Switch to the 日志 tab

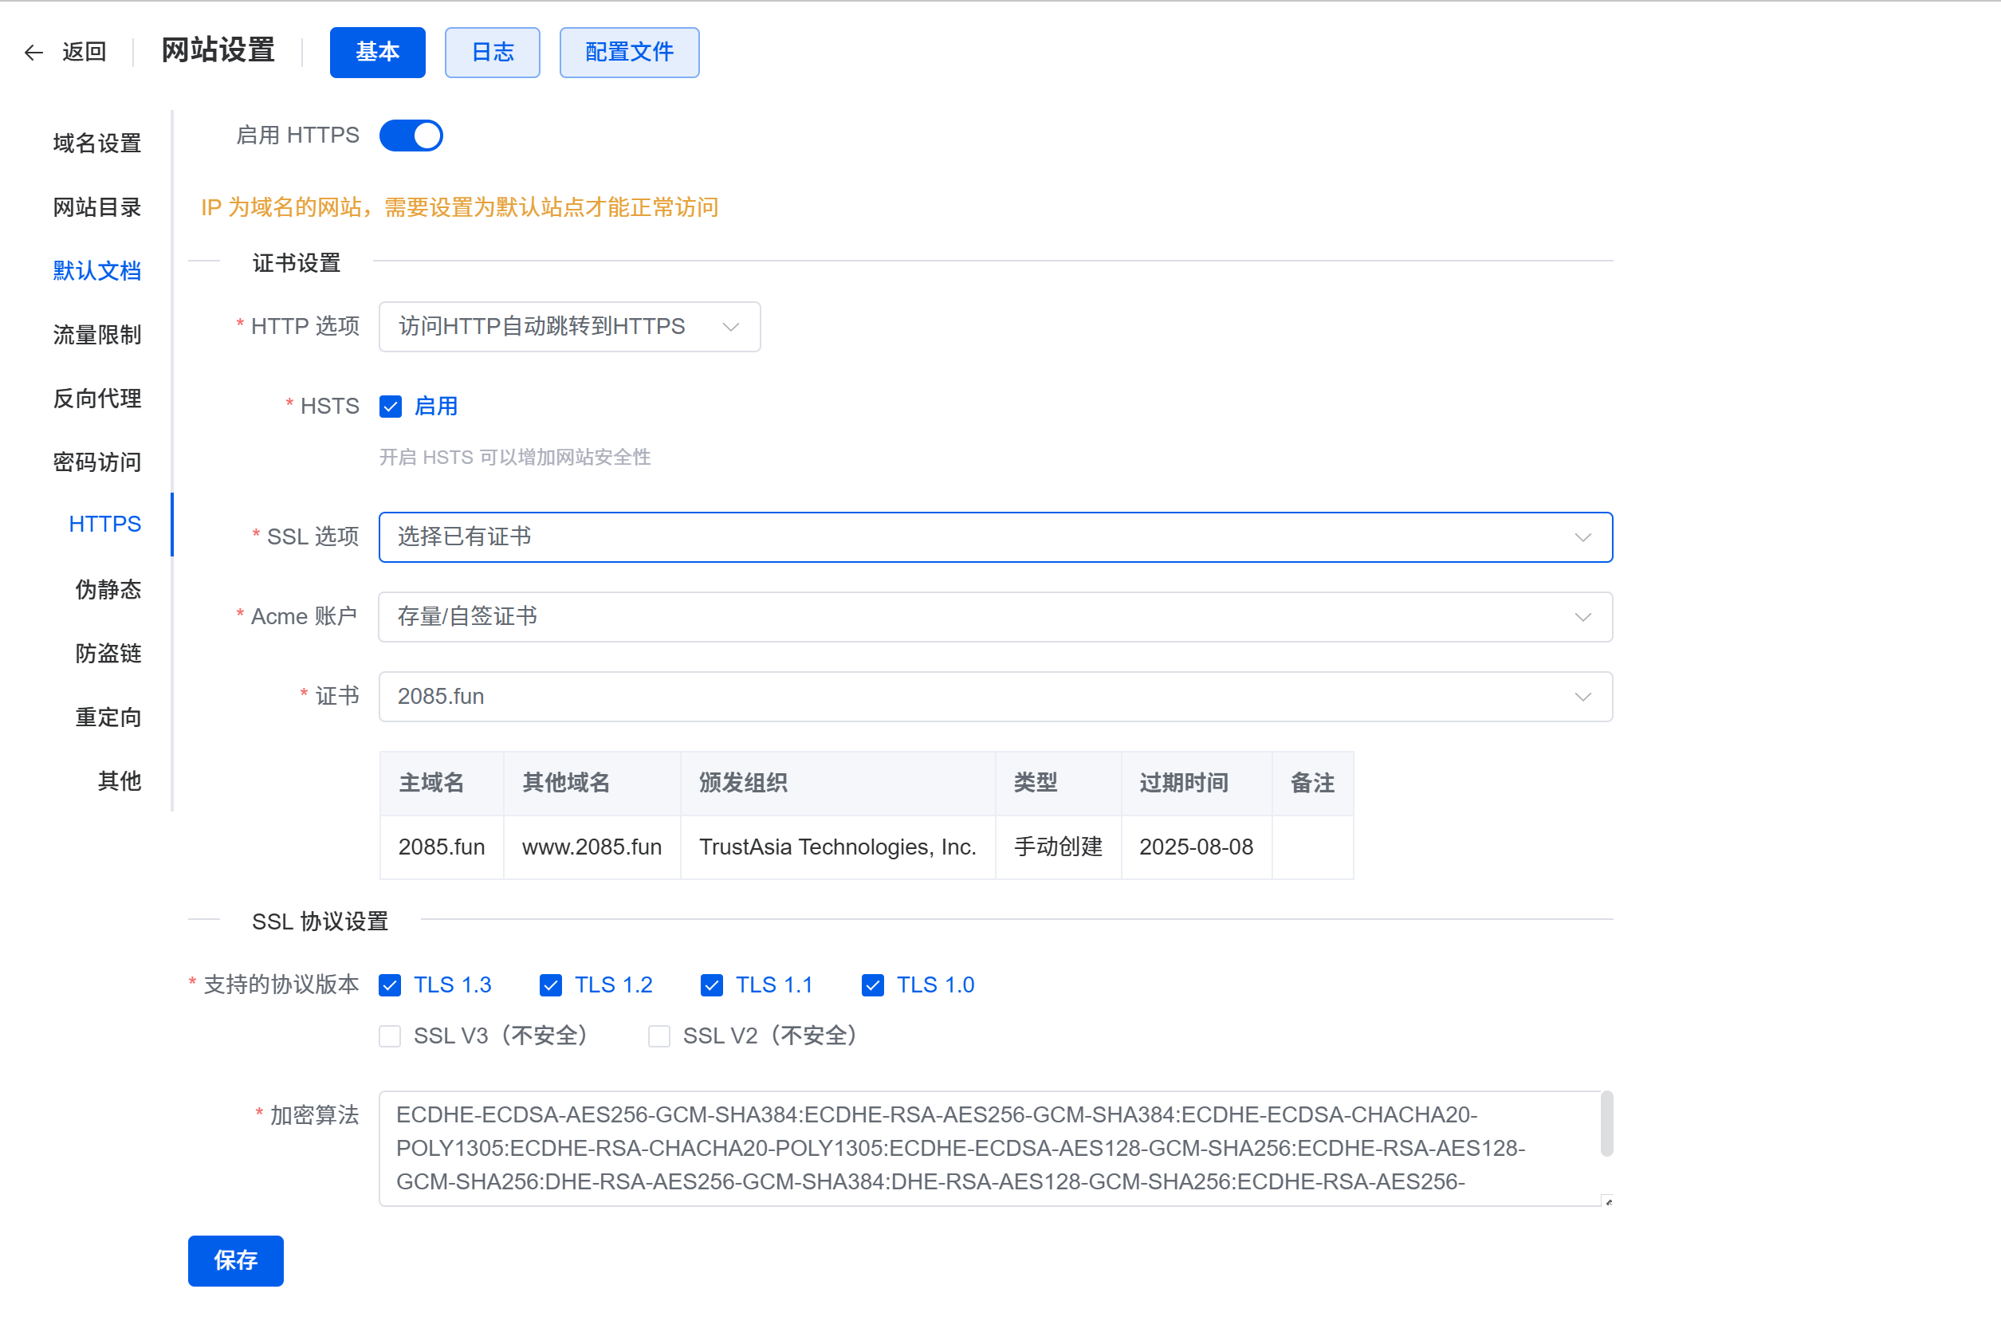492,53
